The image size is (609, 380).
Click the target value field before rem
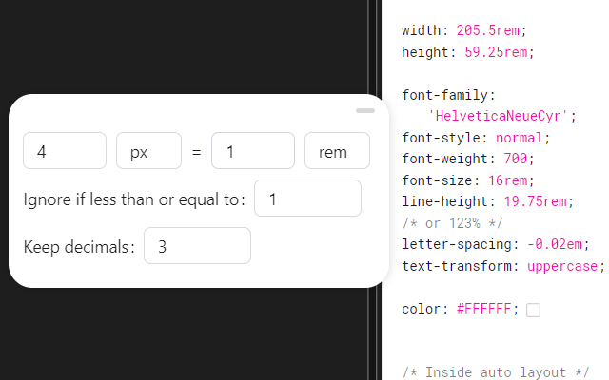tap(252, 151)
